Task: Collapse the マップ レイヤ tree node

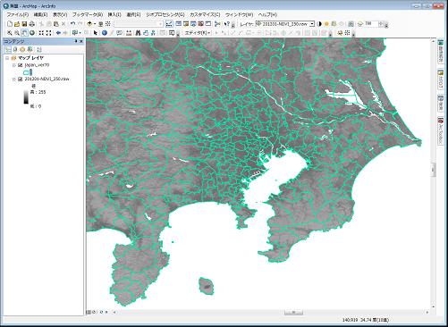Action: [x=7, y=58]
